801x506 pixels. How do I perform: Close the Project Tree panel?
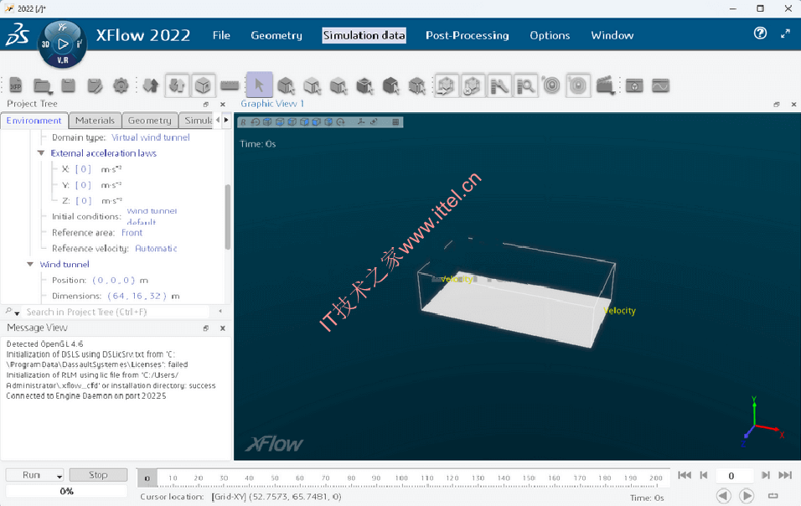223,104
